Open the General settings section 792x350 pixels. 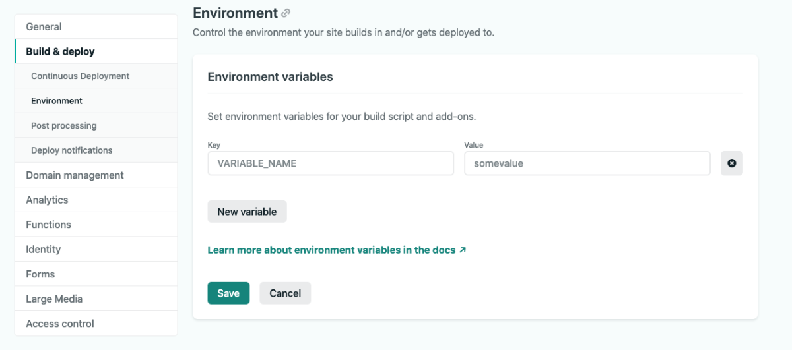coord(96,27)
